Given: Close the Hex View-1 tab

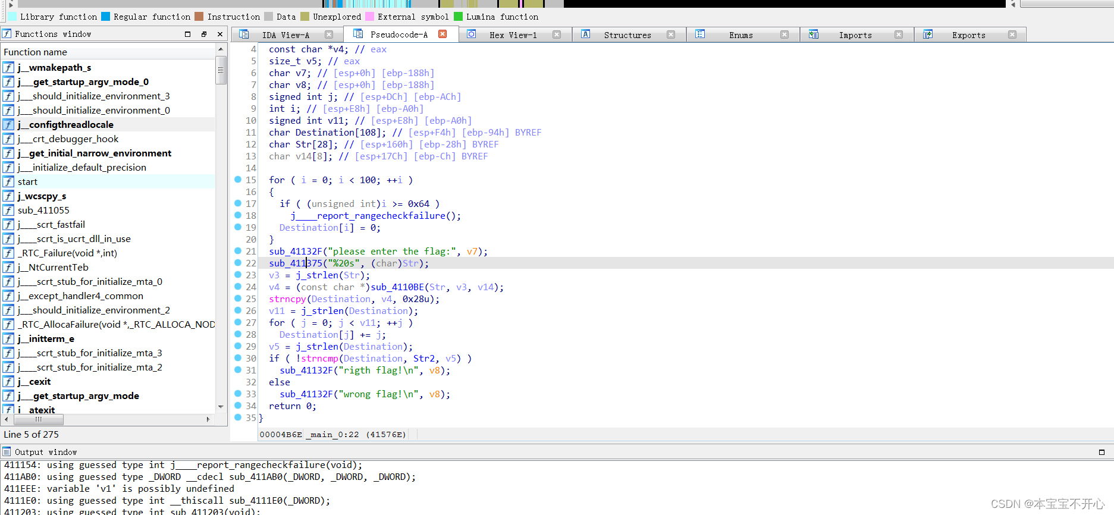Looking at the screenshot, I should (x=557, y=34).
